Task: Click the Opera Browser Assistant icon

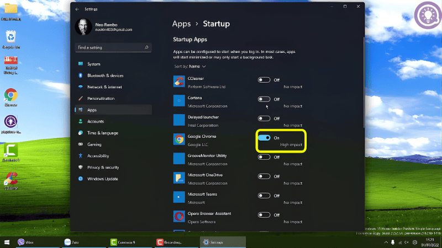Action: coord(179,216)
